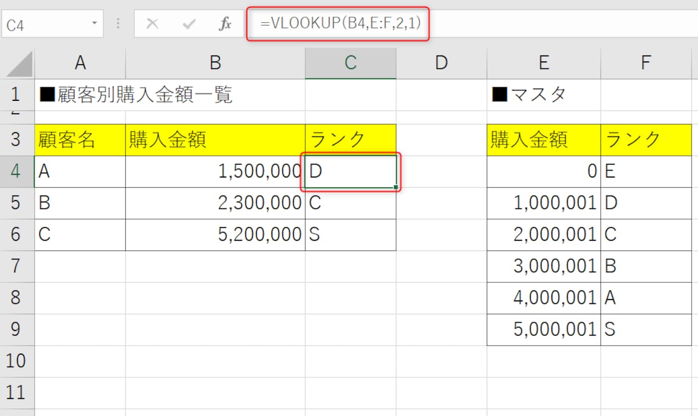
Task: Select row 6 header
Action: coord(17,235)
